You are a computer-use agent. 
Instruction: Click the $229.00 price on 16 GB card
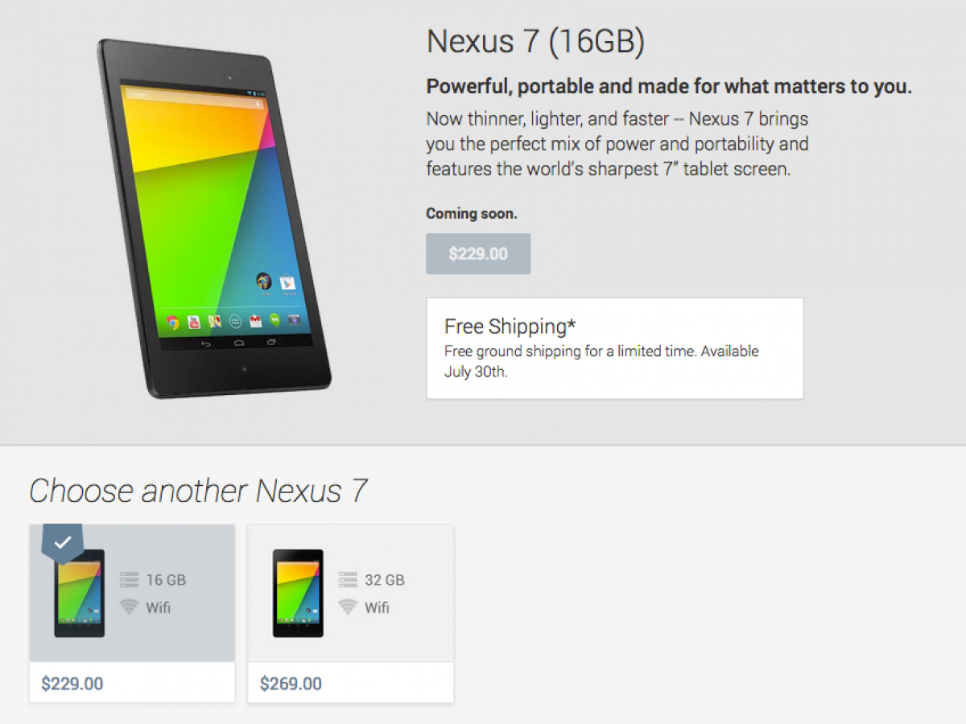click(72, 684)
